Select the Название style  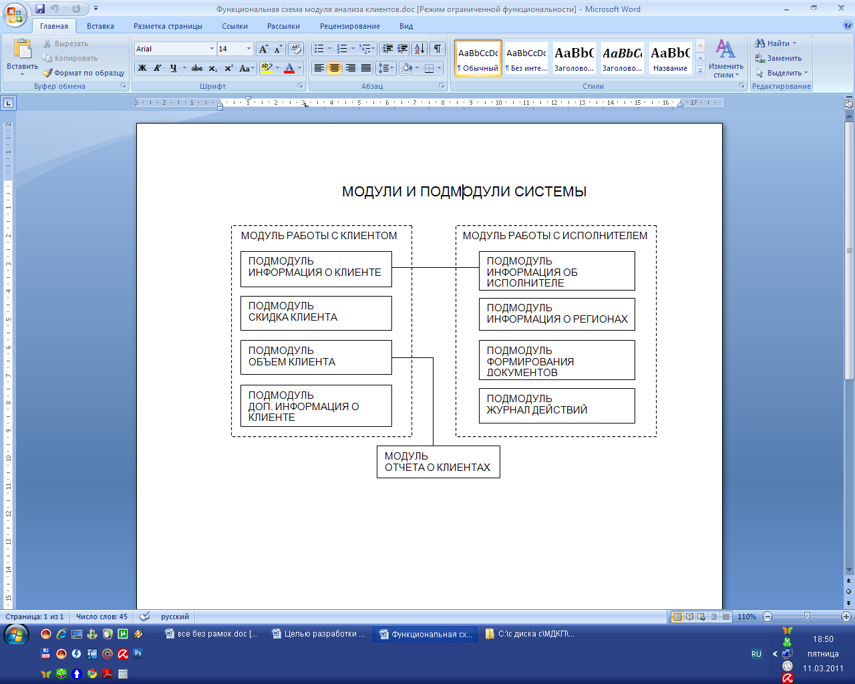point(670,58)
